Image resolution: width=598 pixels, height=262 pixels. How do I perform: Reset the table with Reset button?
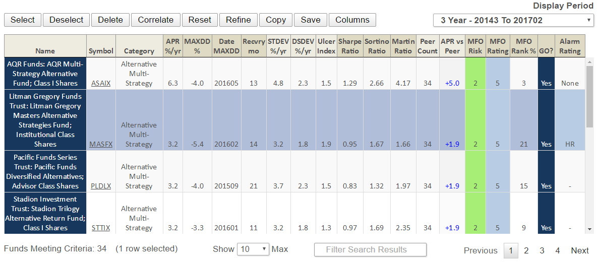point(200,20)
